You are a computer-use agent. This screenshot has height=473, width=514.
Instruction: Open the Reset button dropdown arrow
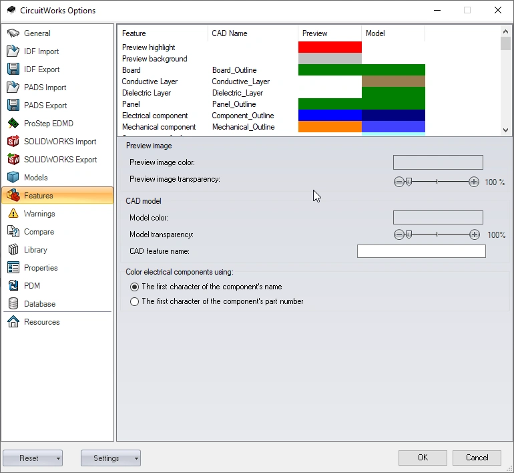point(58,458)
